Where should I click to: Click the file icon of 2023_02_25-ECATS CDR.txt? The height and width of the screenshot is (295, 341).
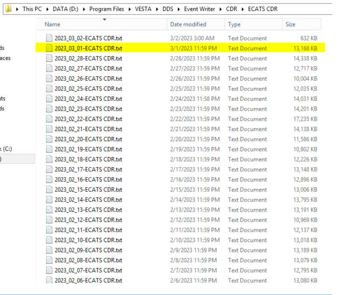coord(49,88)
